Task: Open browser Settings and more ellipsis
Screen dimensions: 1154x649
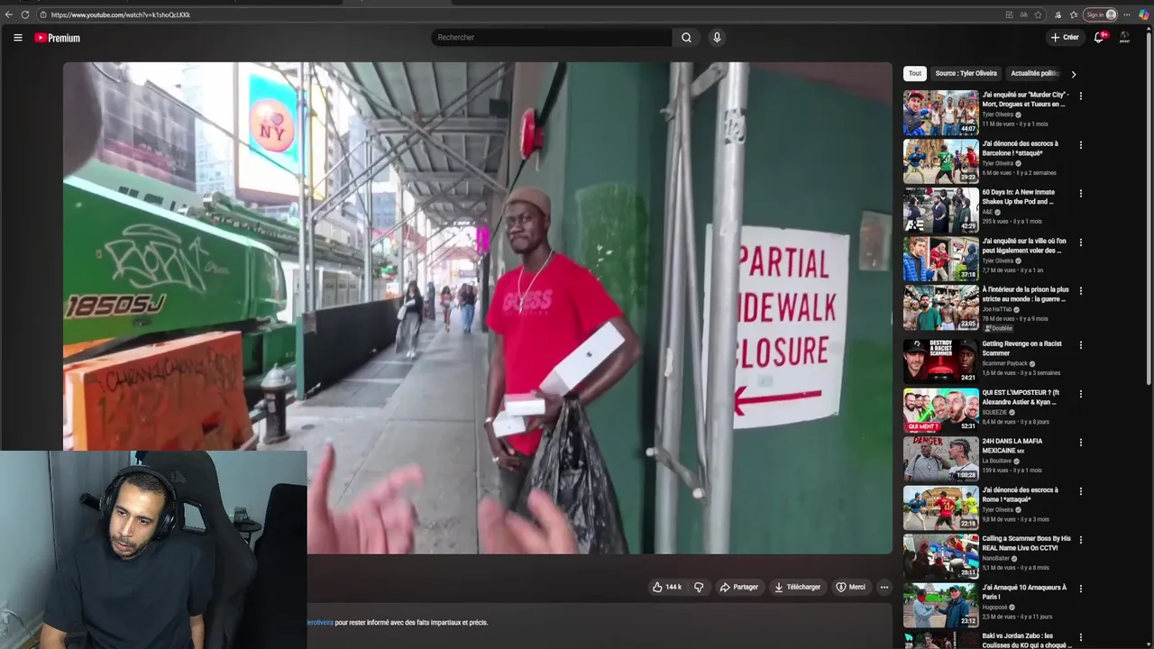Action: (x=1127, y=14)
